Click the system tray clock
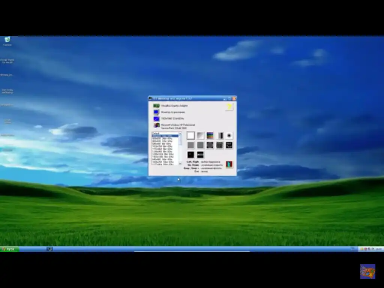 (378, 249)
